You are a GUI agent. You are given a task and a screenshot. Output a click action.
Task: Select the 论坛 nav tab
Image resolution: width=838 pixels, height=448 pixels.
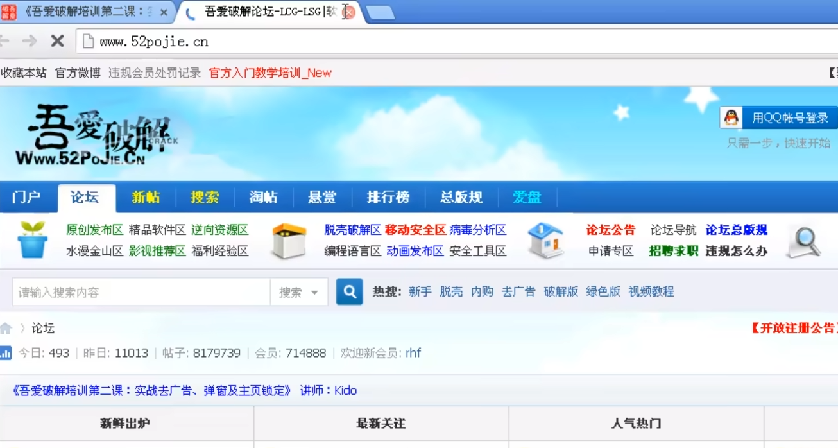click(x=85, y=198)
